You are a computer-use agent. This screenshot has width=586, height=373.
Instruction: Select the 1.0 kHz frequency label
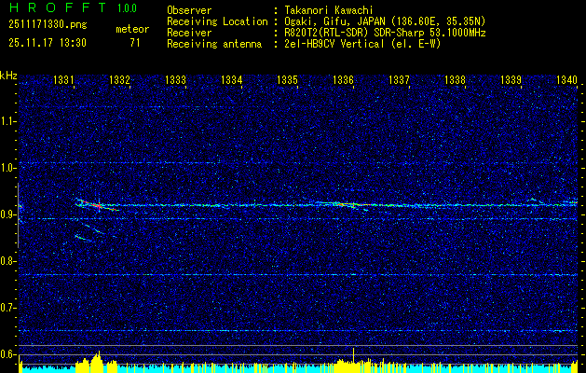(x=8, y=168)
